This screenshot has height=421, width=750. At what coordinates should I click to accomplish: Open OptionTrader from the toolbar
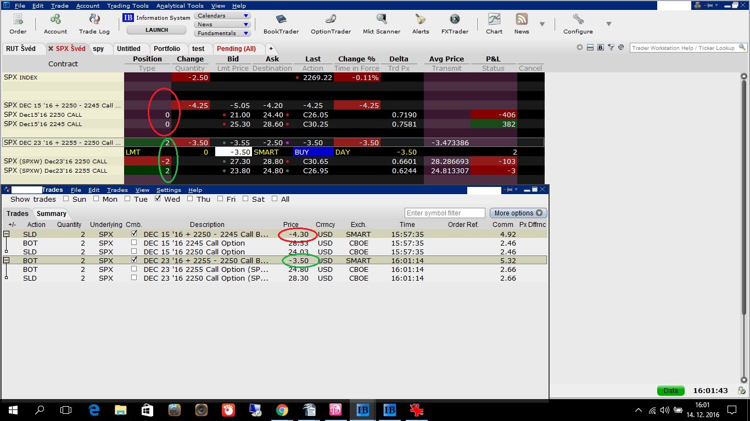pyautogui.click(x=331, y=24)
